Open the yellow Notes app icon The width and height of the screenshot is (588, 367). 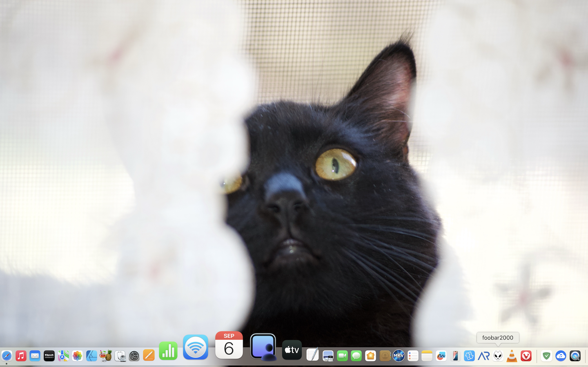pos(427,356)
